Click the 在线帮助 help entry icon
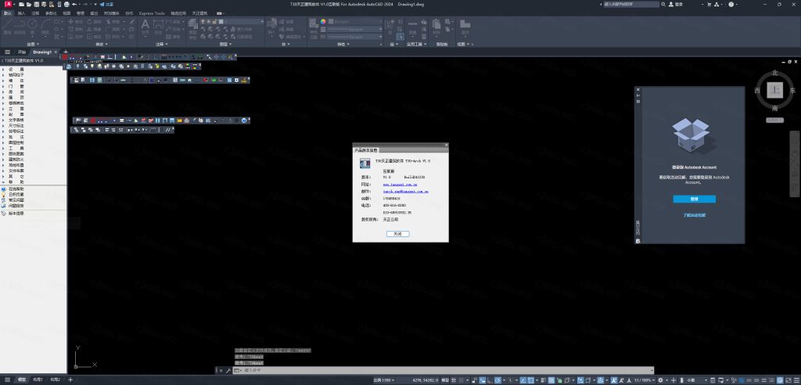Screen dimensions: 801x385 point(3,189)
